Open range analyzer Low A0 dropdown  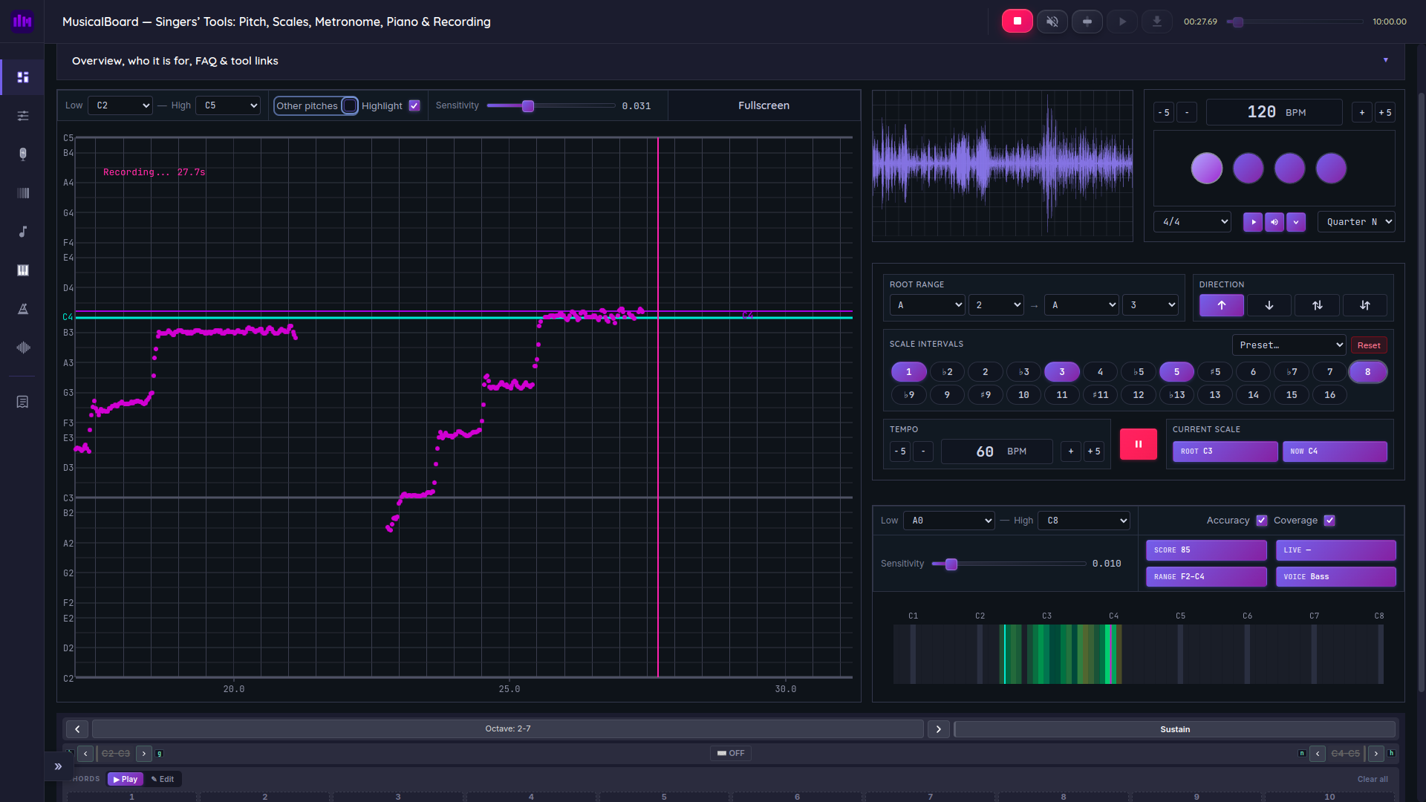949,521
